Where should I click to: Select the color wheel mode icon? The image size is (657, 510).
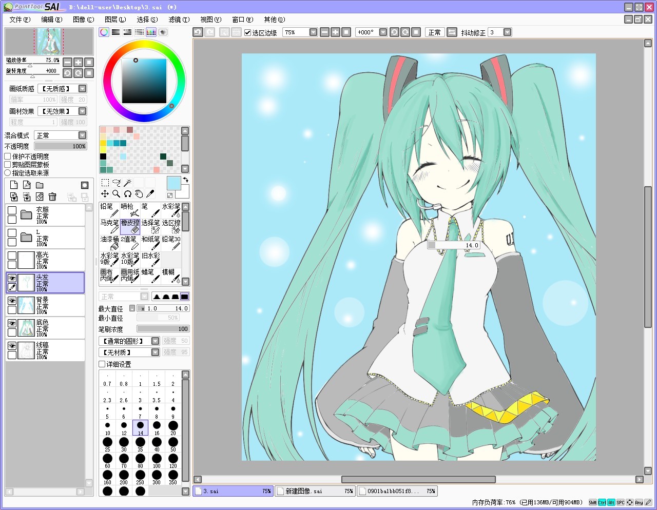[x=104, y=32]
